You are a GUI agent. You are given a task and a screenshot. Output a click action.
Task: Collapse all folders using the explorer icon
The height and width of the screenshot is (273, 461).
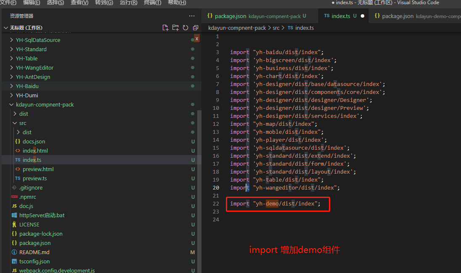click(195, 28)
